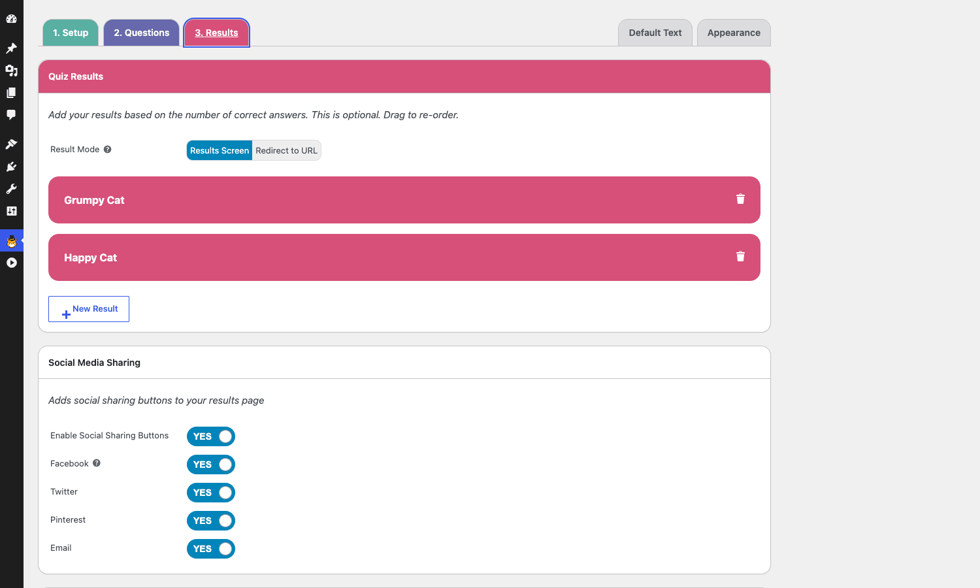The width and height of the screenshot is (980, 588).
Task: Toggle Enable Social Sharing Buttons switch
Action: [x=211, y=436]
